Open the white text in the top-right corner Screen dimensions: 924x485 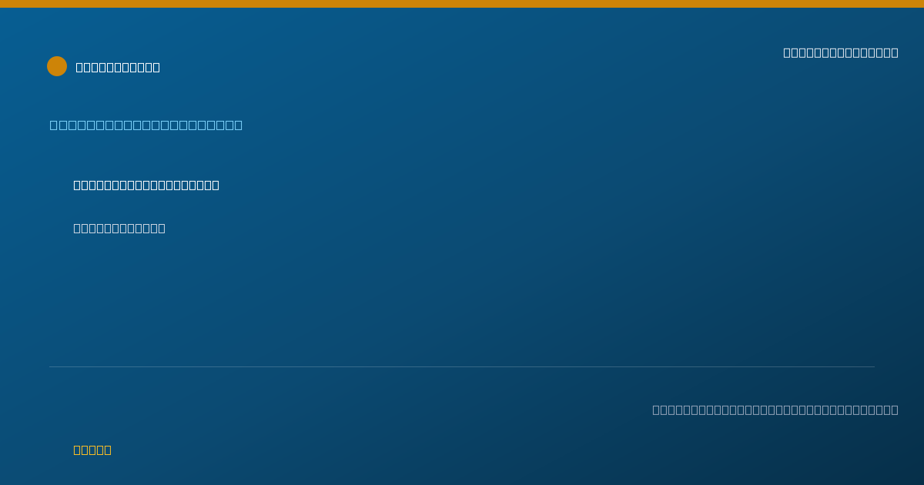pos(841,52)
